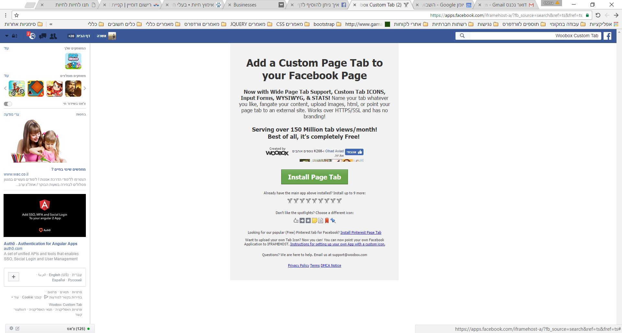Switch to the Gmail inbox tab
622x333 pixels.
[x=509, y=5]
